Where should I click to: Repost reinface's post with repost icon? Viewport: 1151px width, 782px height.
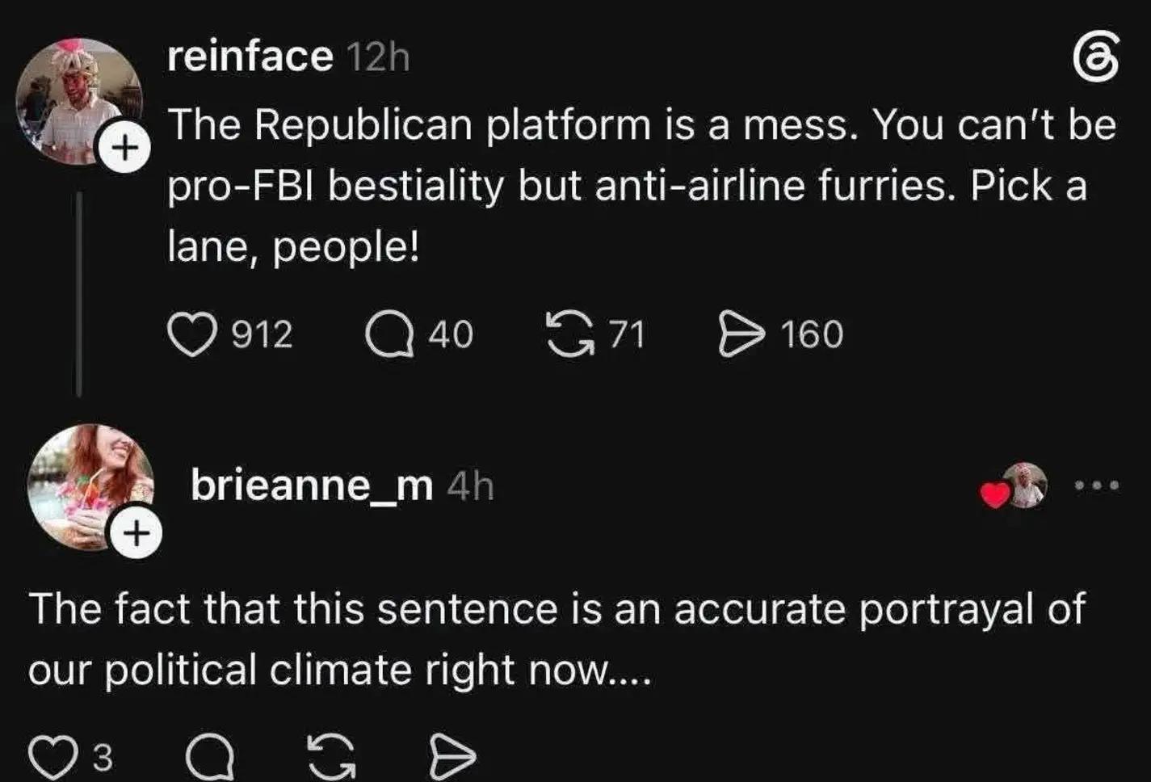[569, 334]
